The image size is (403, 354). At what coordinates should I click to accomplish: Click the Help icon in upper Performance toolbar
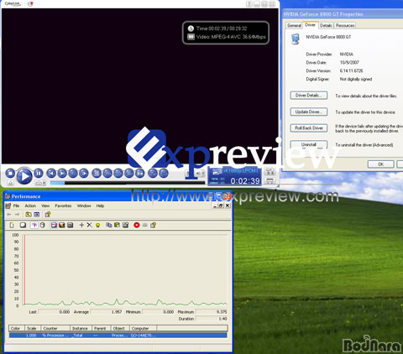click(x=48, y=215)
